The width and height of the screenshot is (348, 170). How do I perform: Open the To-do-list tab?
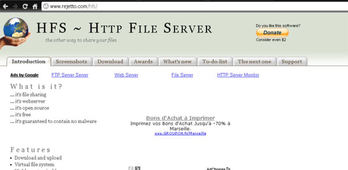(x=215, y=62)
